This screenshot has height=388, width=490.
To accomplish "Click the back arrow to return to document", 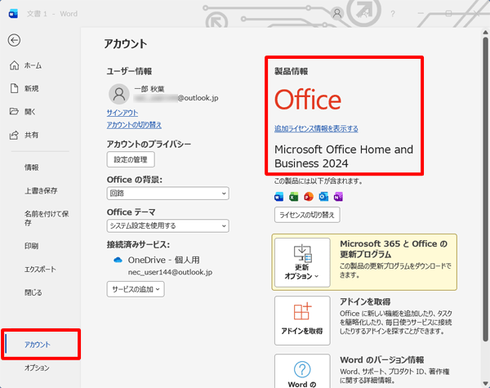I will 14,40.
